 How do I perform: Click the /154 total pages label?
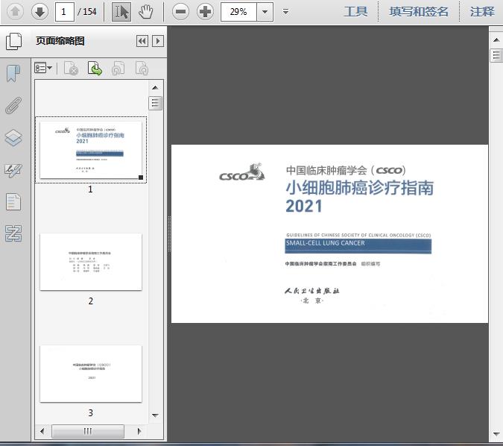click(x=86, y=12)
